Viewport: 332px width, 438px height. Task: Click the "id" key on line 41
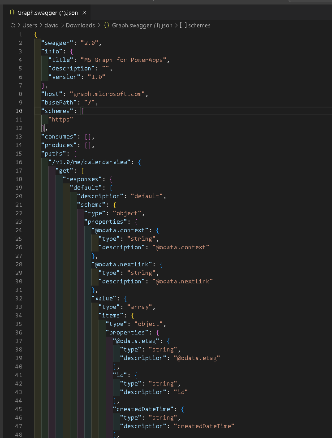pyautogui.click(x=120, y=375)
